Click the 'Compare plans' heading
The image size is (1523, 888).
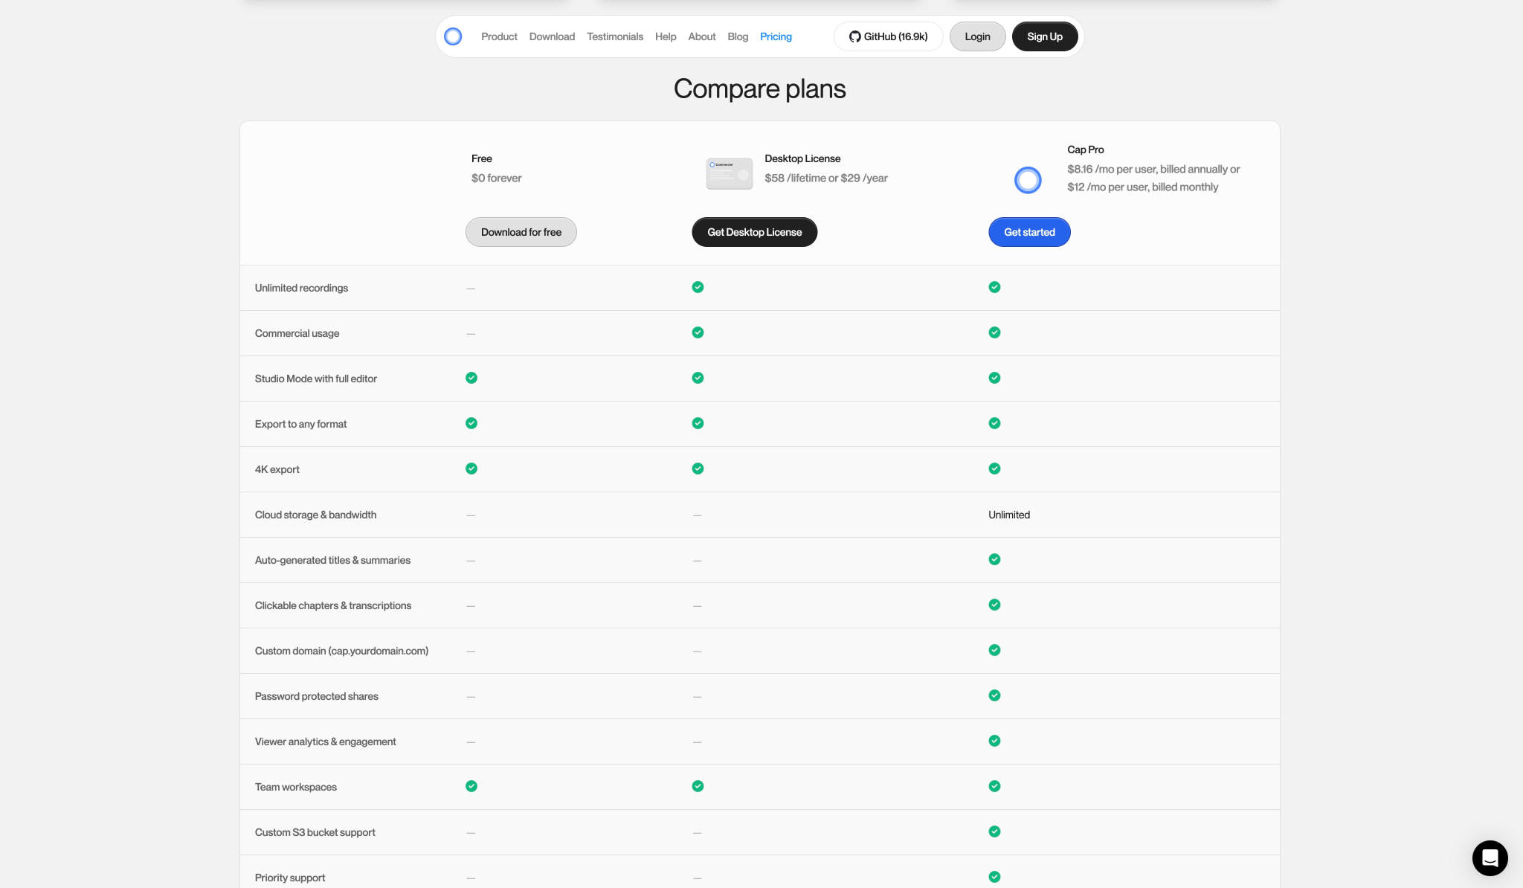[759, 89]
